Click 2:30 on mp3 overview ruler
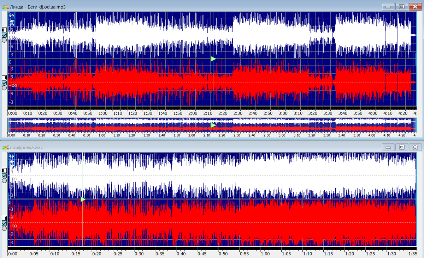424x258 pixels. click(x=236, y=135)
